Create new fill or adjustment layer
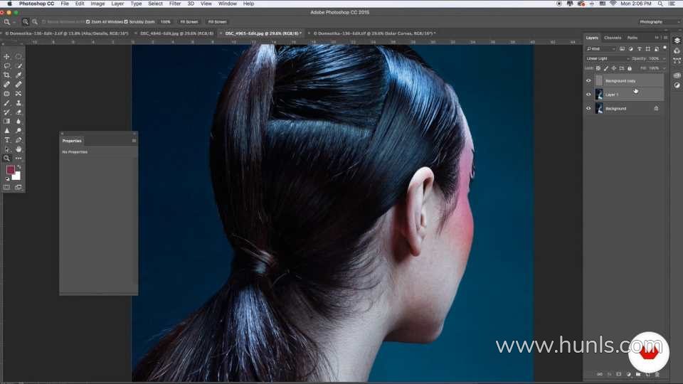This screenshot has width=683, height=384. click(x=628, y=375)
